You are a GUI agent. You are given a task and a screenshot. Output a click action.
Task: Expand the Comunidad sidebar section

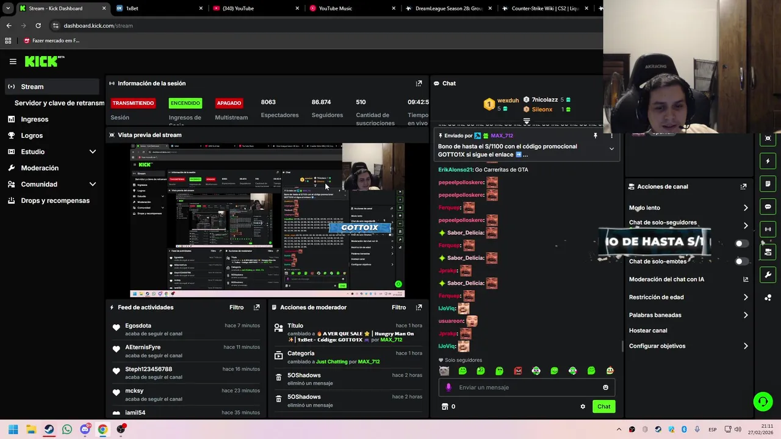(93, 184)
